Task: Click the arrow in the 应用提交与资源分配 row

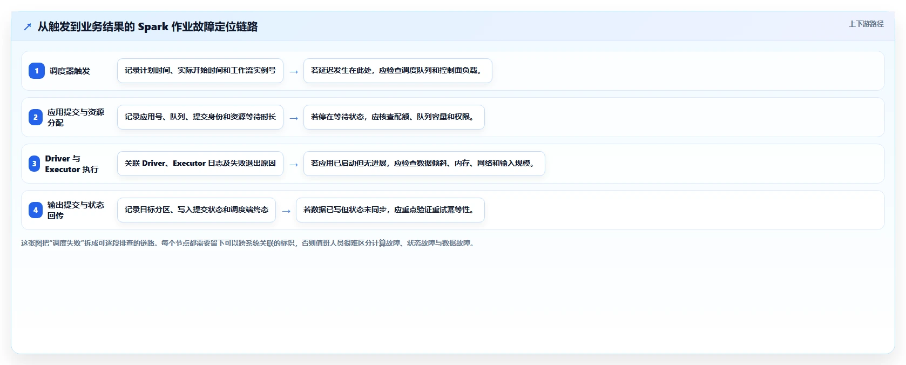Action: pos(294,118)
